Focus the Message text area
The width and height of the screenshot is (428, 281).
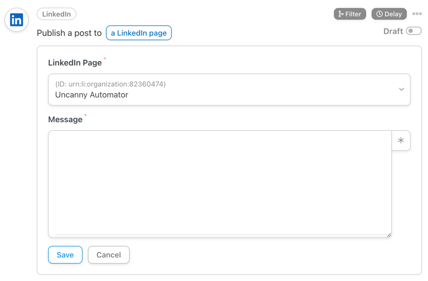pos(220,184)
